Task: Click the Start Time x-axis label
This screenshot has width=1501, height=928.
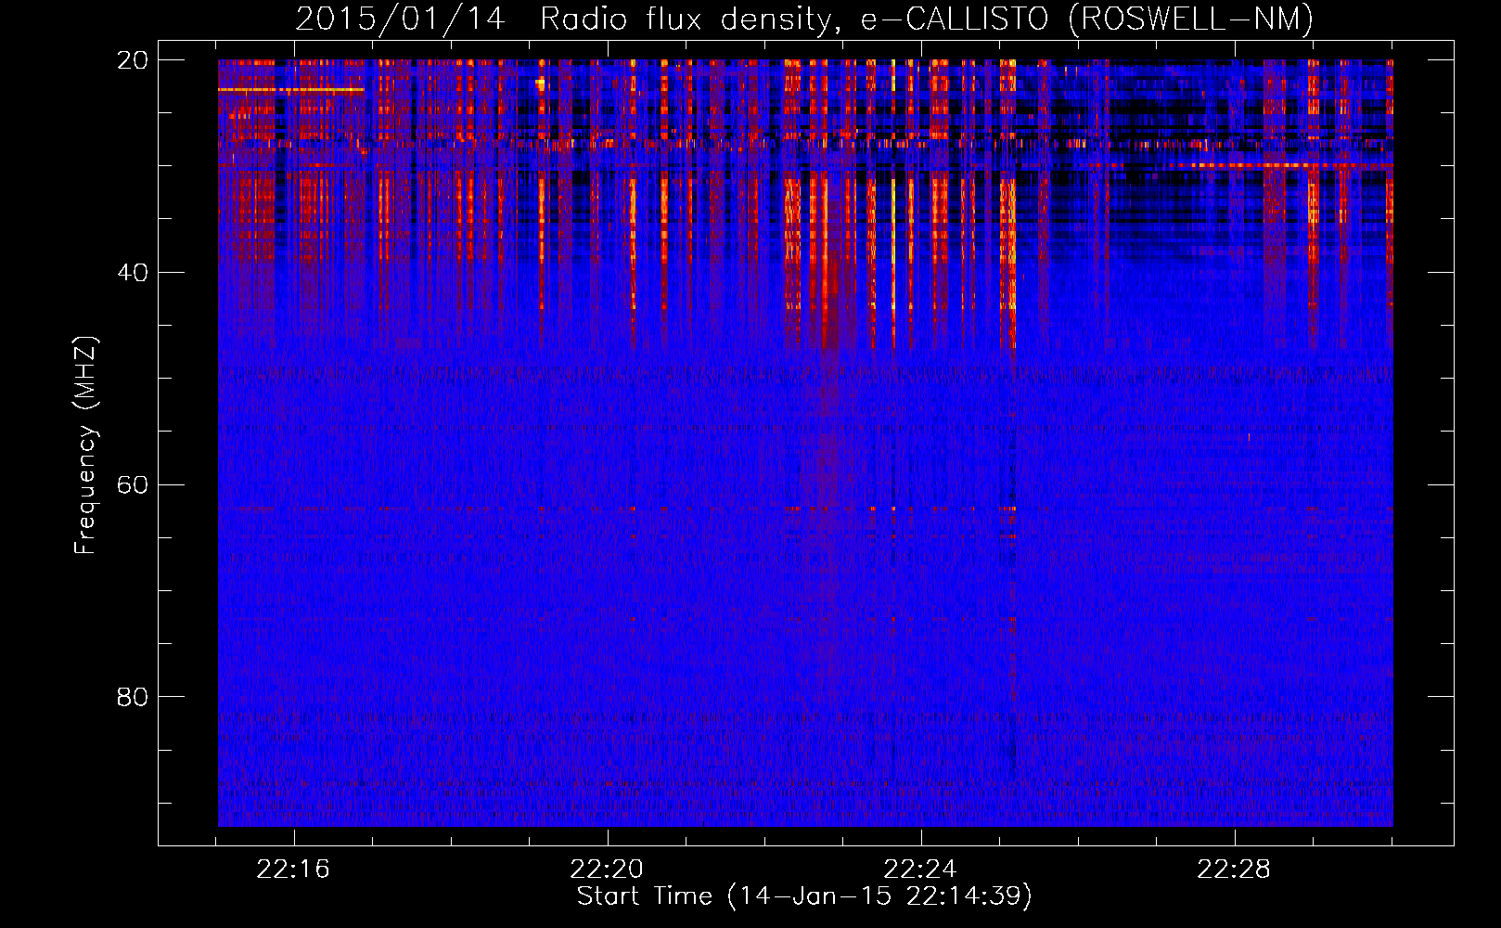Action: click(803, 896)
